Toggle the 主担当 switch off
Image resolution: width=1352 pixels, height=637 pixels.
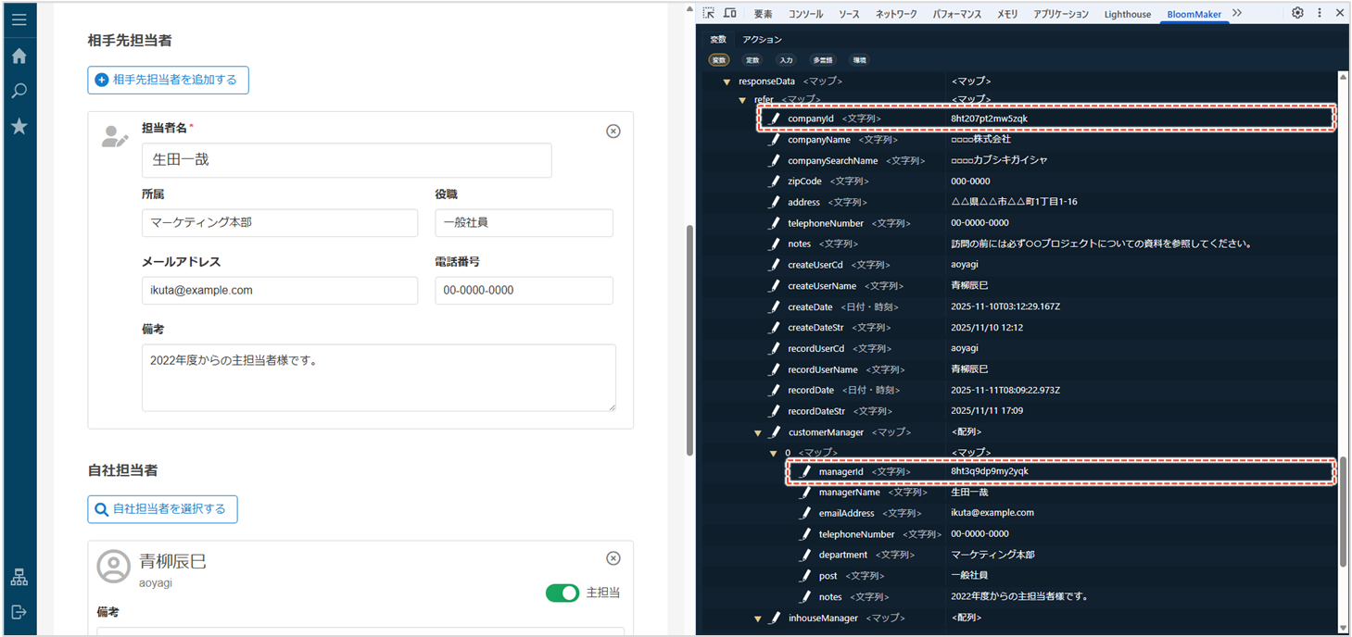coord(562,593)
